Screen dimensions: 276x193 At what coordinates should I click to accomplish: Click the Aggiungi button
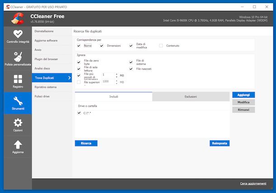(x=243, y=95)
